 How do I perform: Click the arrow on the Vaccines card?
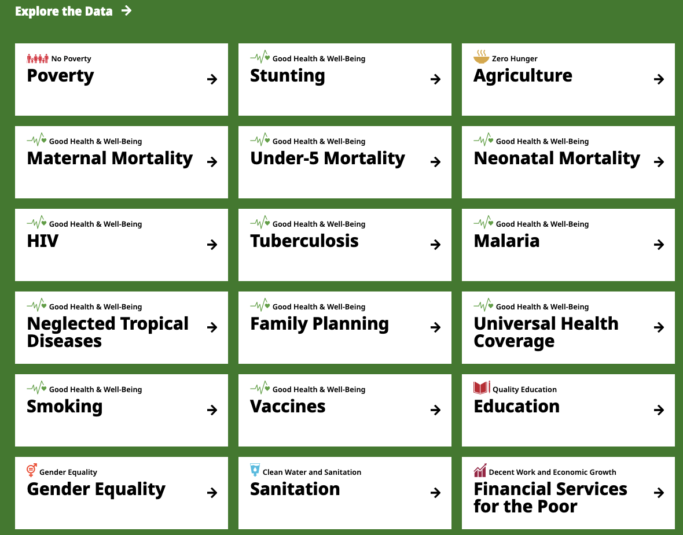436,410
